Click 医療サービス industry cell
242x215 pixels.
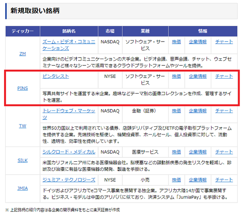pyautogui.click(x=145, y=152)
